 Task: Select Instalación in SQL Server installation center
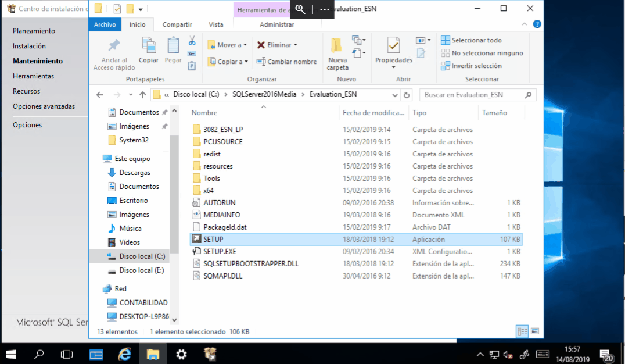tap(29, 46)
